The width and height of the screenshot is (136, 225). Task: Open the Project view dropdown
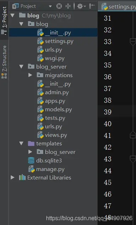(50, 6)
